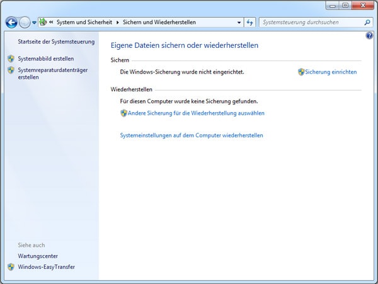
Task: Click shield icon beside Windows-EasyTransfer
Action: pyautogui.click(x=11, y=267)
